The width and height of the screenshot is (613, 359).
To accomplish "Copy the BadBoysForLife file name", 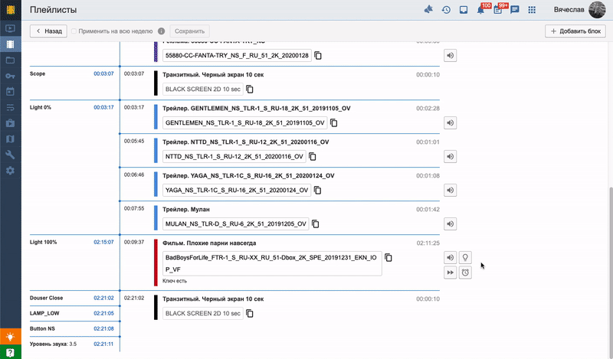I will click(388, 257).
